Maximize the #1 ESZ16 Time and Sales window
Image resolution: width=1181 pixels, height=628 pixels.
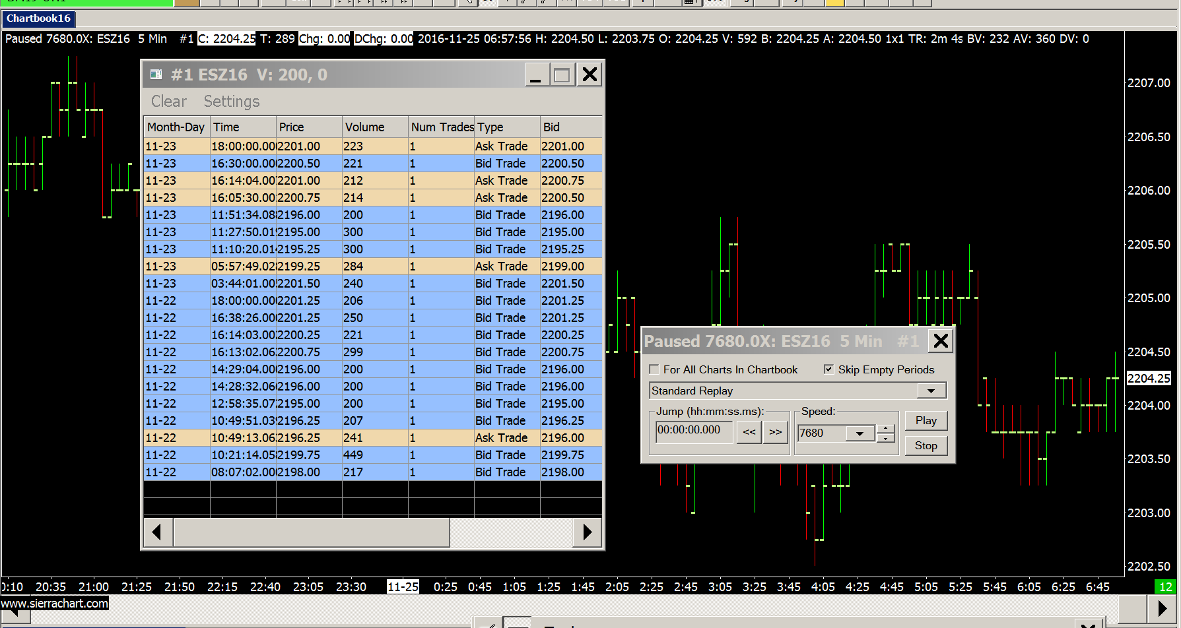pos(562,75)
